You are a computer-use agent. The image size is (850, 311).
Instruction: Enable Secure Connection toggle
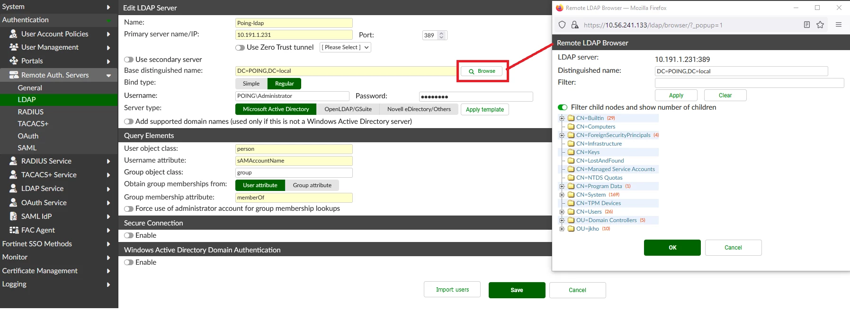(x=129, y=235)
